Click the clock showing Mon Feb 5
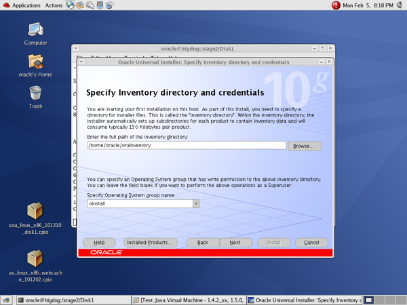Viewport: 407px width, 305px height. point(368,5)
